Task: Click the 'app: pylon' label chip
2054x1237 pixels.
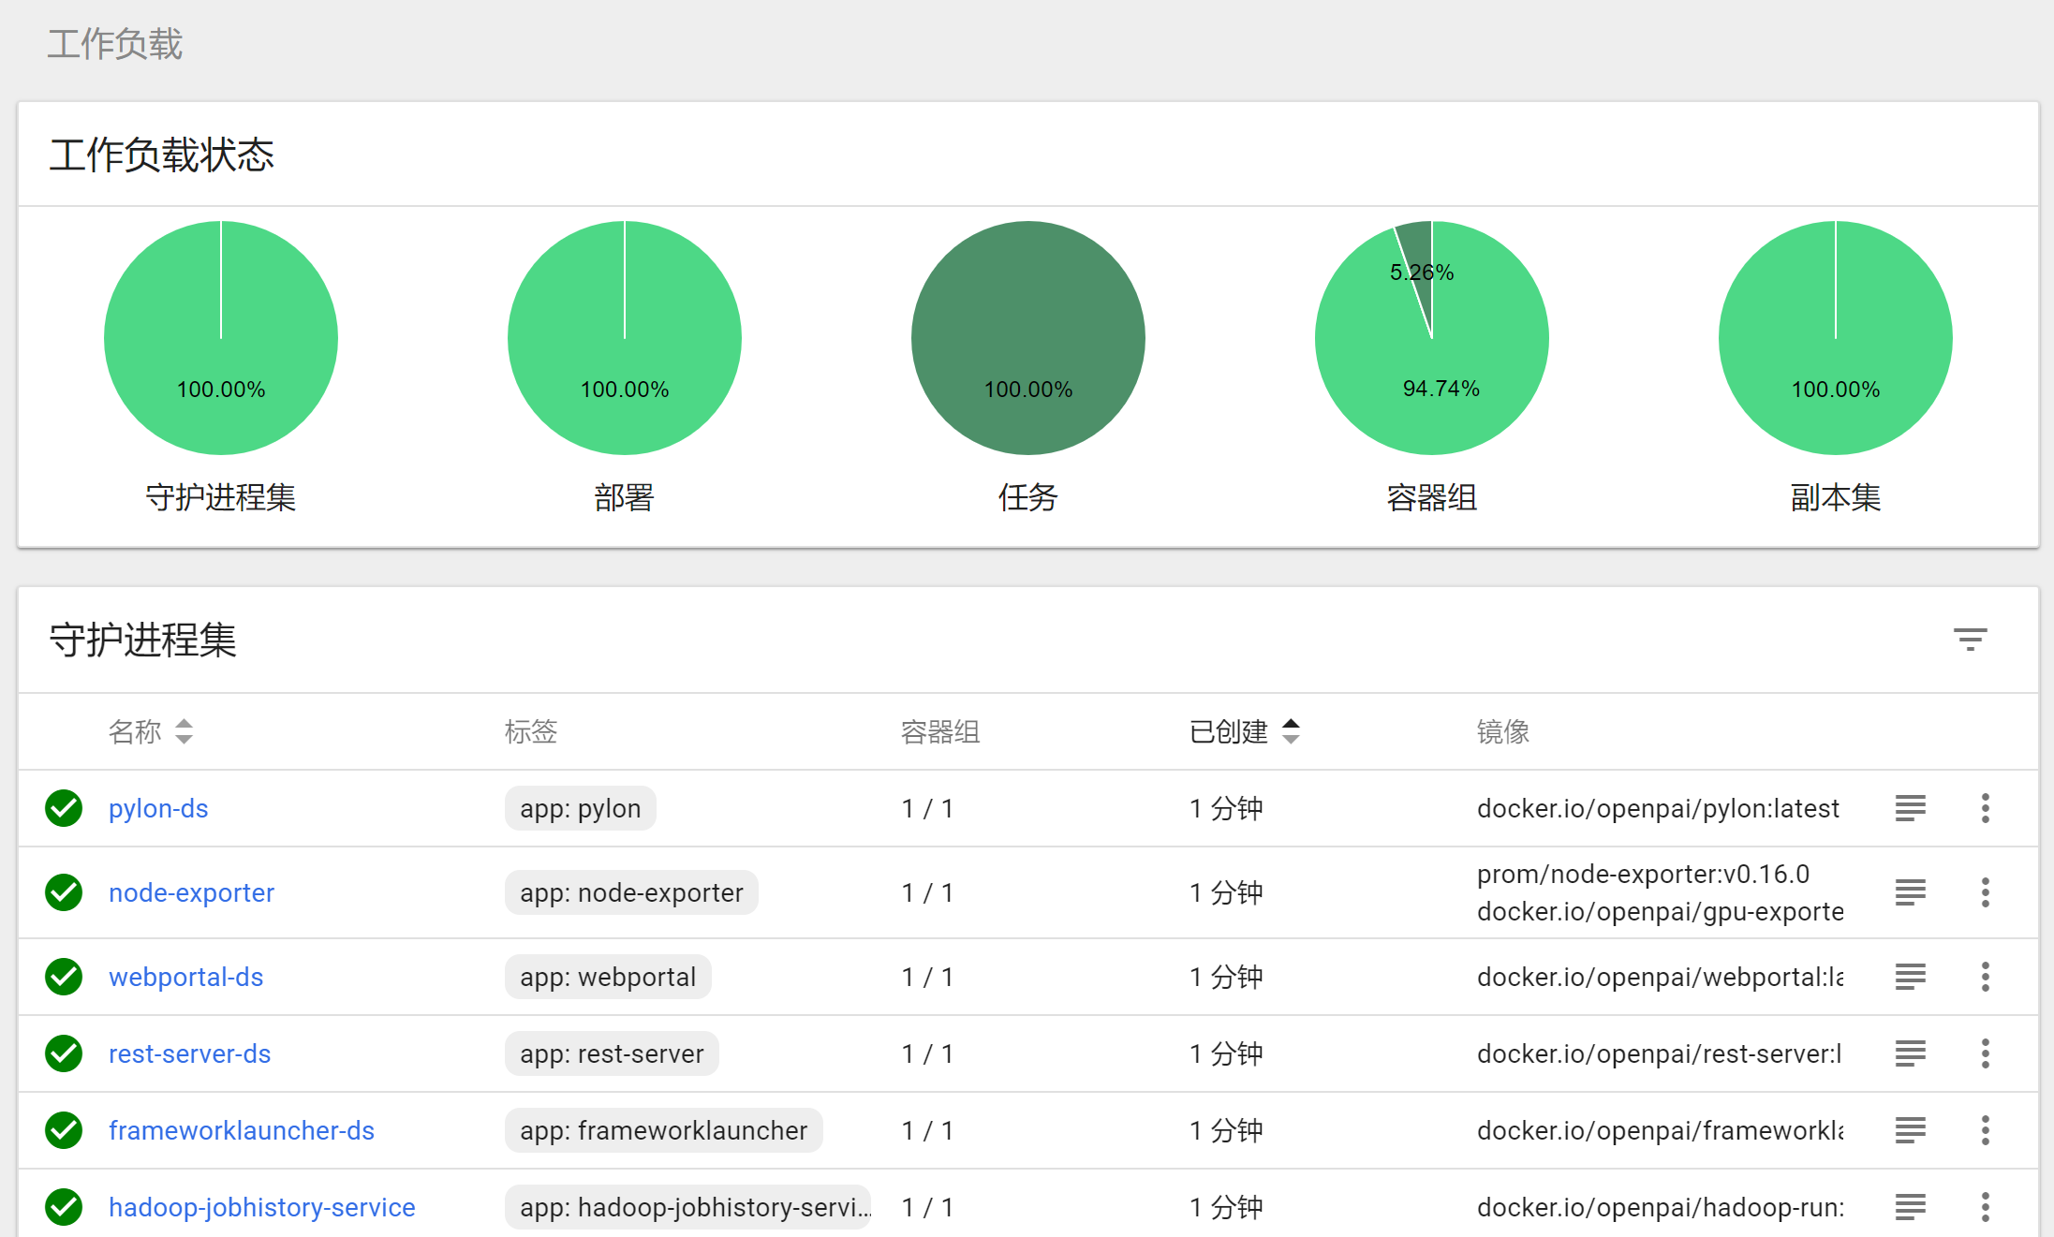Action: (580, 808)
